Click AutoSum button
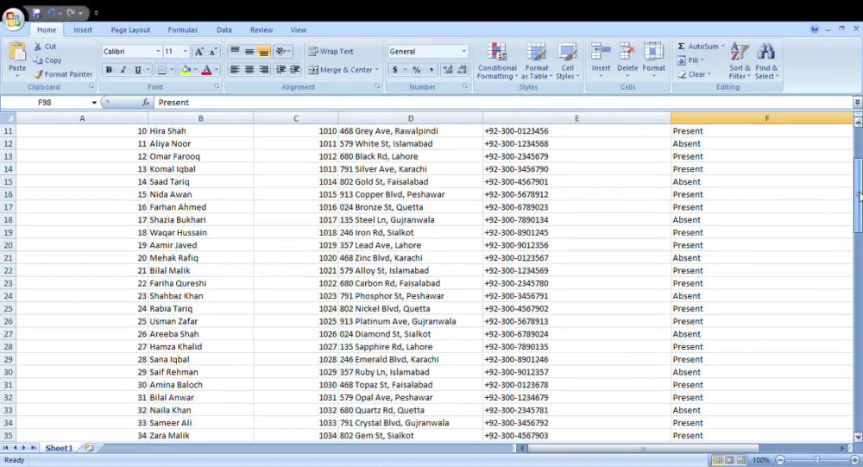This screenshot has height=467, width=863. 697,47
